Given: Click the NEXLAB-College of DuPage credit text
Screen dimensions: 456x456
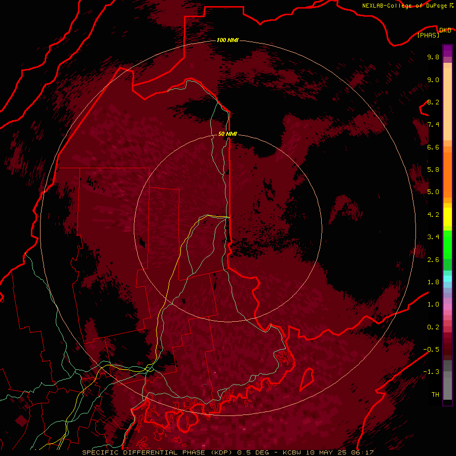Looking at the screenshot, I should [x=404, y=6].
